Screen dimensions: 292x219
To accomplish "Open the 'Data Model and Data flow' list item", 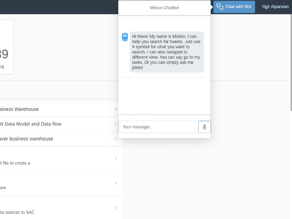I will 33,124.
